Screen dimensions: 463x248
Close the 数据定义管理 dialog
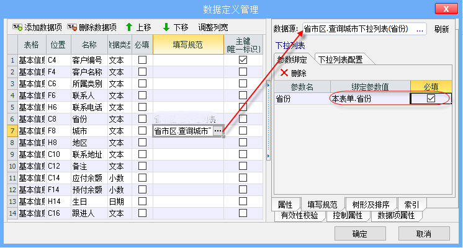pos(446,9)
